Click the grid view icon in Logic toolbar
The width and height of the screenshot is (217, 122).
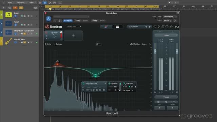pos(40,3)
